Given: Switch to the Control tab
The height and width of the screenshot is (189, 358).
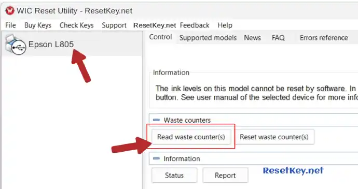Looking at the screenshot, I should coord(160,37).
